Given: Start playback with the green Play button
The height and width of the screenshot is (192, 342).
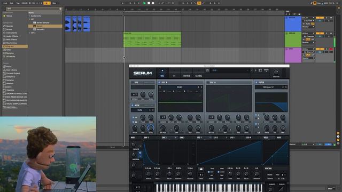Looking at the screenshot, I should tap(144, 3).
